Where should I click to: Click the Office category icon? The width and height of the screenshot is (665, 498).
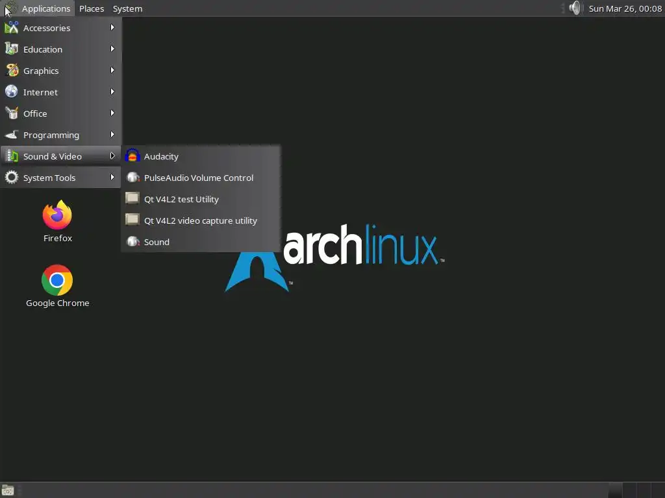[12, 113]
